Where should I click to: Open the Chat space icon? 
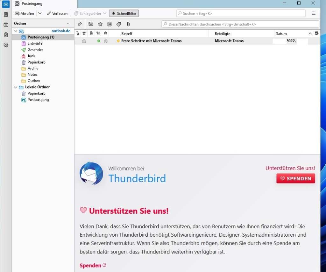(6, 45)
